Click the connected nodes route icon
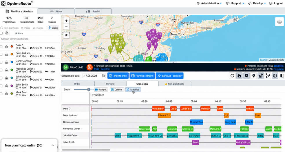The height and width of the screenshot is (152, 285). pyautogui.click(x=268, y=76)
